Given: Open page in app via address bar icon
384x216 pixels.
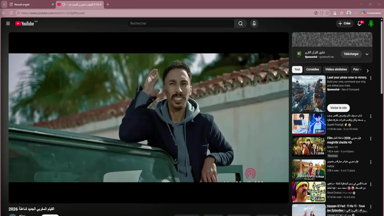Looking at the screenshot, I should point(322,13).
